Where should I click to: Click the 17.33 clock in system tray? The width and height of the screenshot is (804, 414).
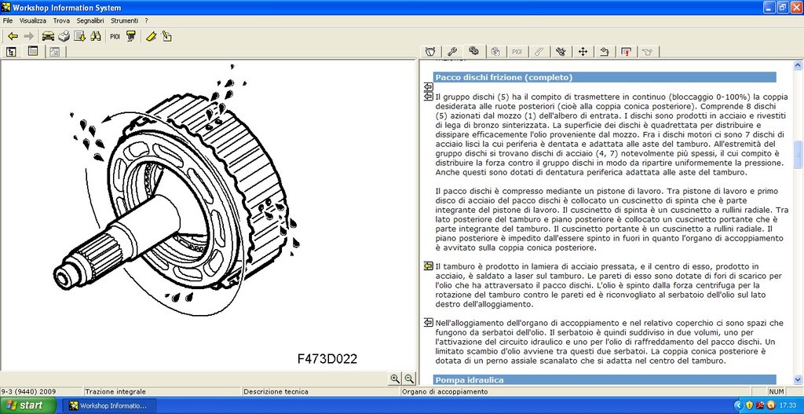coord(788,405)
